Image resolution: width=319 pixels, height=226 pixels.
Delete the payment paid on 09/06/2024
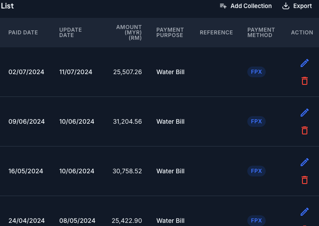305,130
